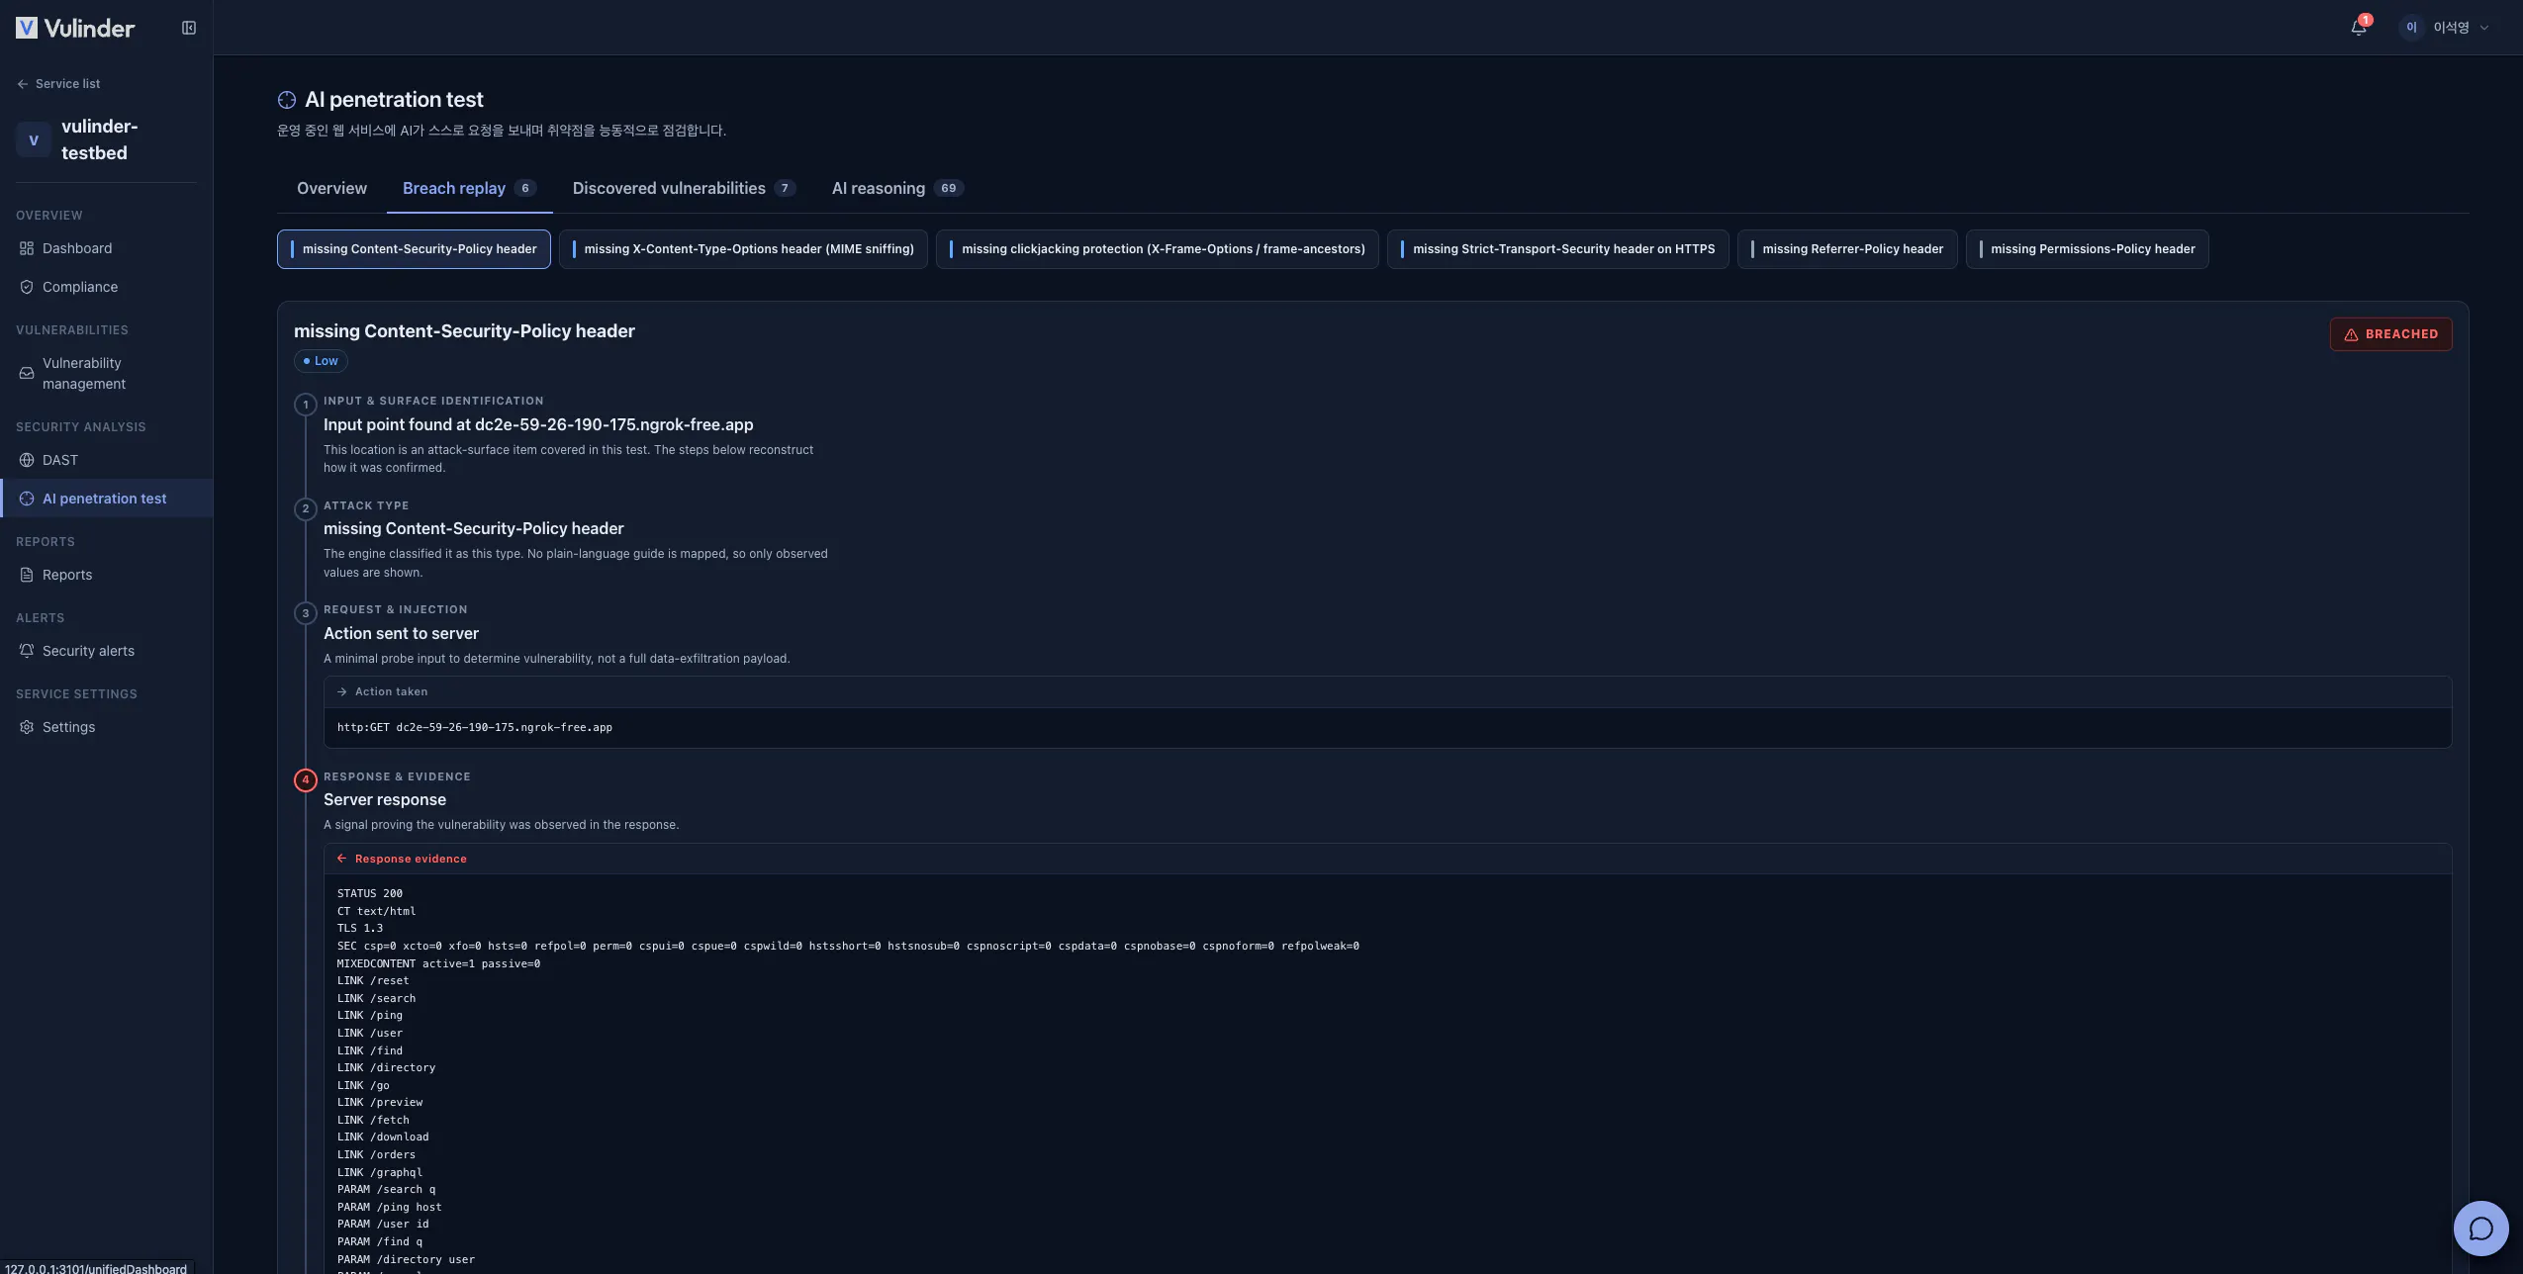Open the notifications bell
Image resolution: width=2523 pixels, height=1274 pixels.
coord(2359,27)
